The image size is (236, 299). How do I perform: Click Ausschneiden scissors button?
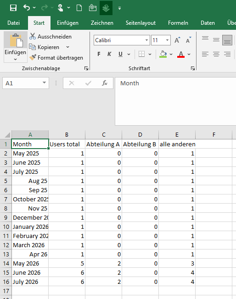[51, 36]
